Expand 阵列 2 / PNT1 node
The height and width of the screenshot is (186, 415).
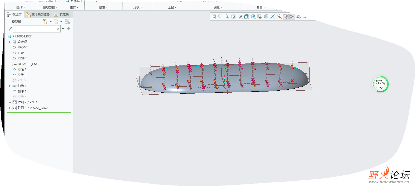coord(10,102)
